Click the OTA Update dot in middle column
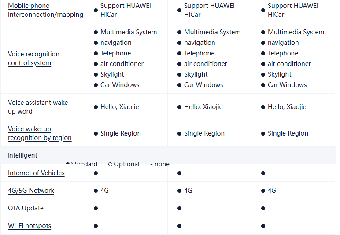 tap(179, 208)
